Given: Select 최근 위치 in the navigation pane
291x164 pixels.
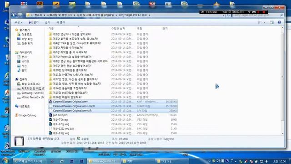Looking at the screenshot, I should click(27, 43).
